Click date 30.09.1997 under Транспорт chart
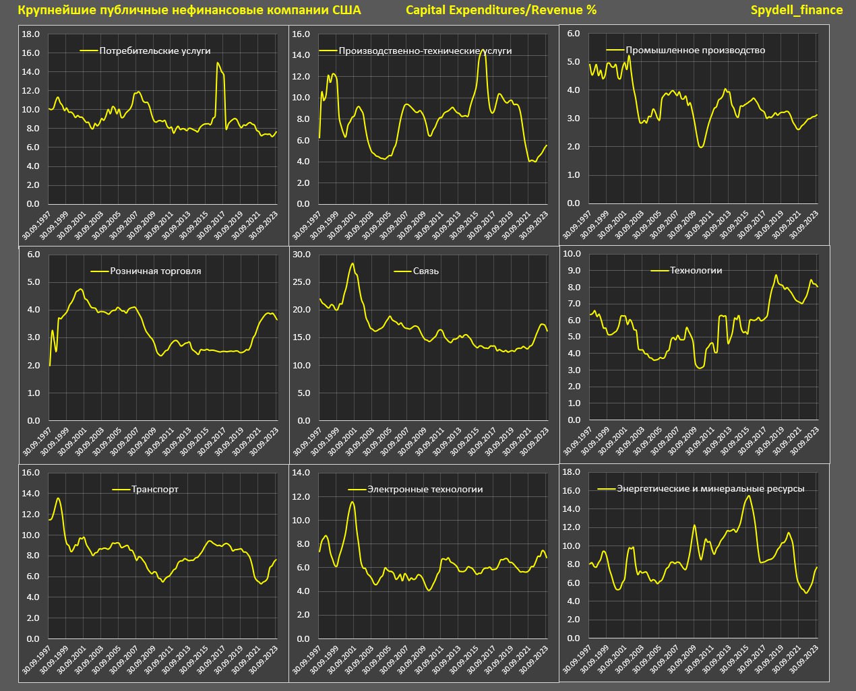 (x=36, y=659)
